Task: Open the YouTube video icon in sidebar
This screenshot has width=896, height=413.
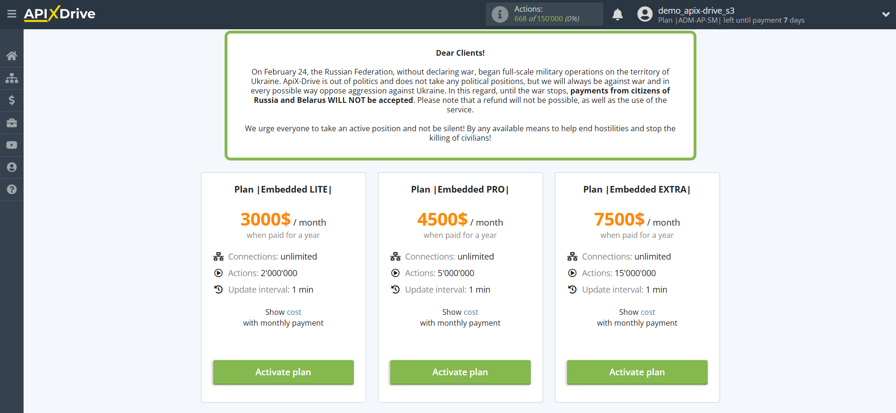Action: (12, 145)
